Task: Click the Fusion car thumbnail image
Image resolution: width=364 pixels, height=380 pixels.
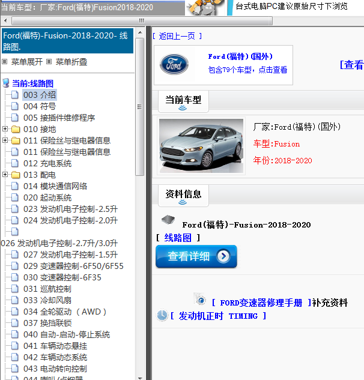Action: coord(201,146)
